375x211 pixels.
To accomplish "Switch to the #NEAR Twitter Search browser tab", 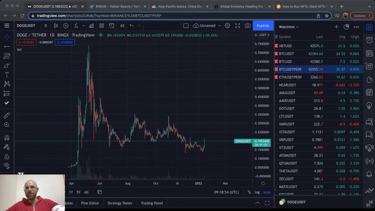I will tap(118, 6).
